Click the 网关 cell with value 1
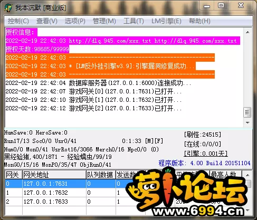Screen dimensions: 257x220 [x=13, y=193]
